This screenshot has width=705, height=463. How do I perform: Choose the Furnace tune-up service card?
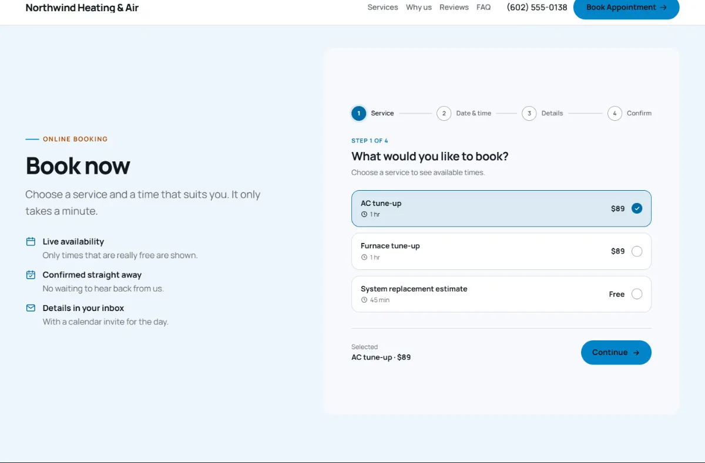pyautogui.click(x=501, y=251)
